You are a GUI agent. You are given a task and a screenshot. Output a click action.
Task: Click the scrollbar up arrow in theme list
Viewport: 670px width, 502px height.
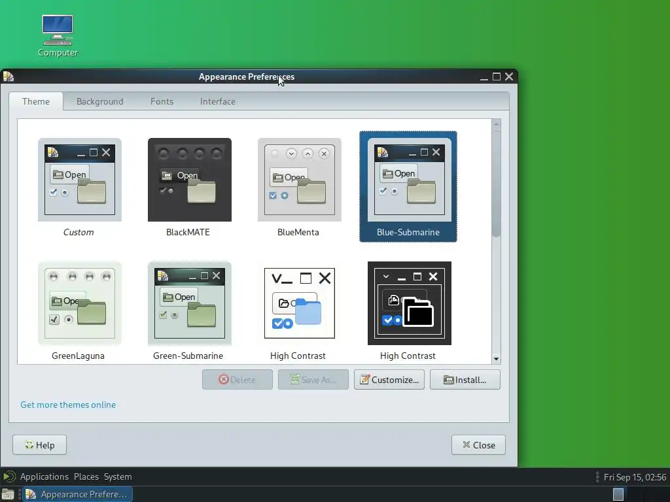pyautogui.click(x=496, y=124)
